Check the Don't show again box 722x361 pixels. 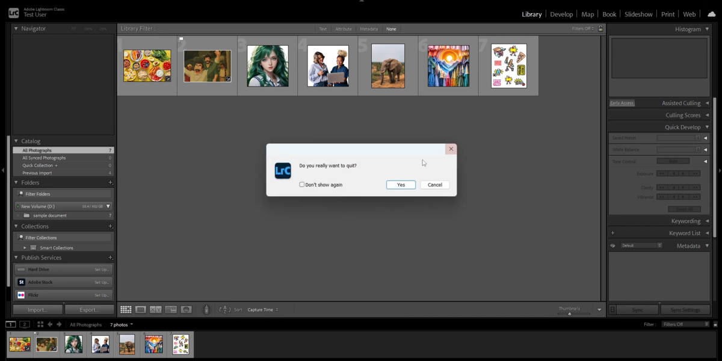[302, 185]
